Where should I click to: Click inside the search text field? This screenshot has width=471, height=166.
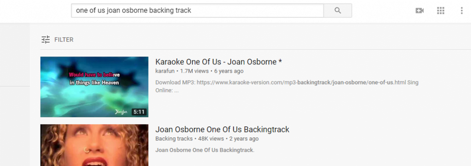click(197, 11)
